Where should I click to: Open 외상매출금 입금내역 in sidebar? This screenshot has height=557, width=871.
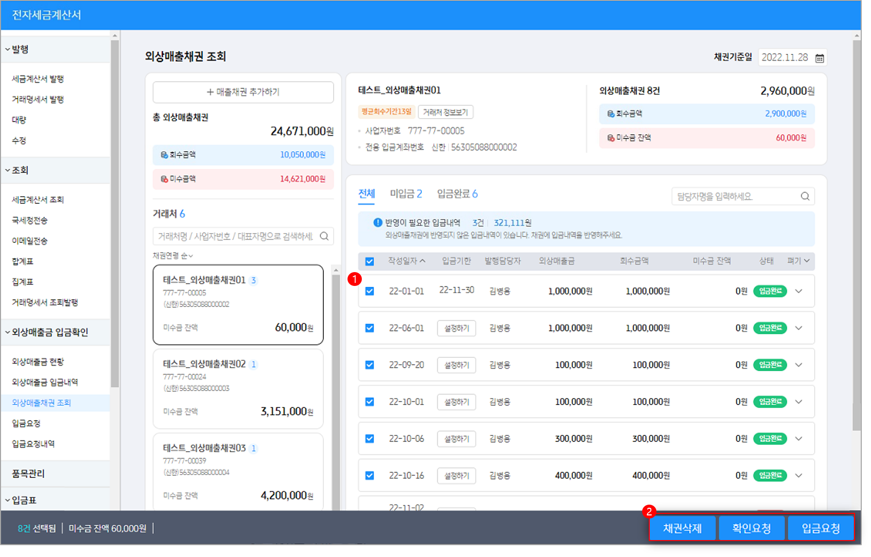[x=45, y=382]
